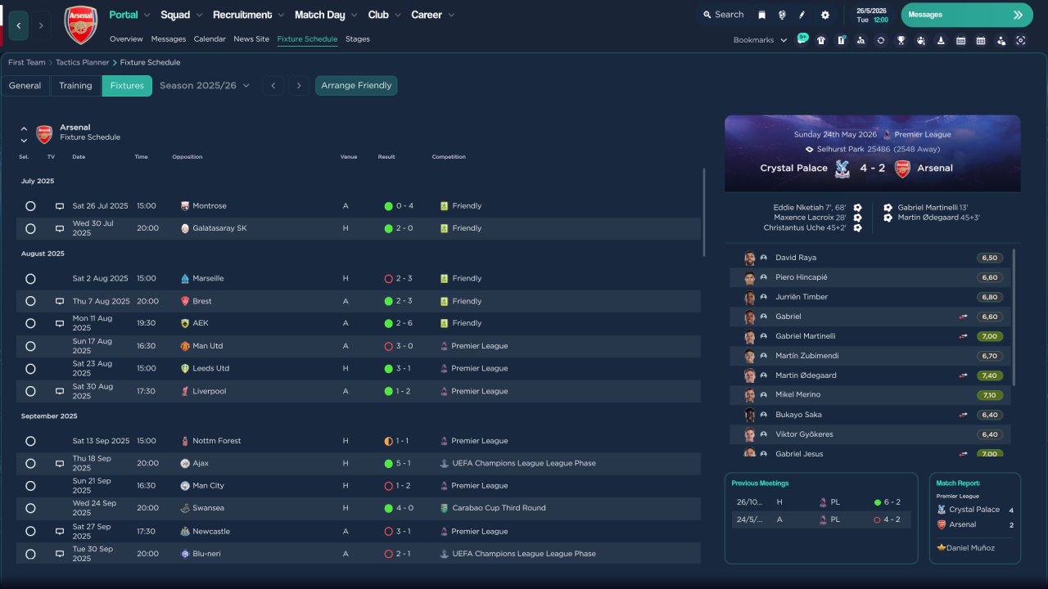1048x589 pixels.
Task: Click the fixture list vertical scrollbar
Action: pyautogui.click(x=704, y=213)
